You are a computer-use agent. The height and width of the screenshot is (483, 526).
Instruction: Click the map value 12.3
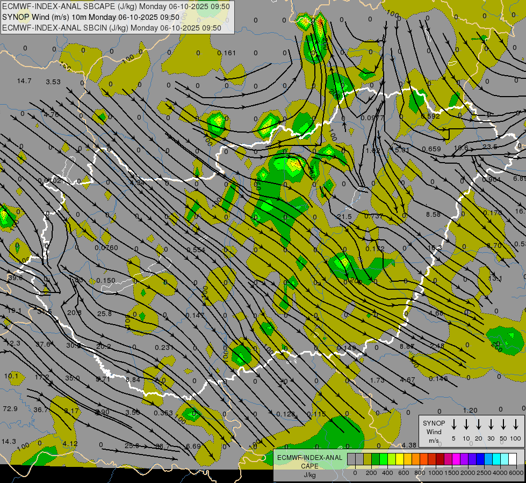pos(13,343)
